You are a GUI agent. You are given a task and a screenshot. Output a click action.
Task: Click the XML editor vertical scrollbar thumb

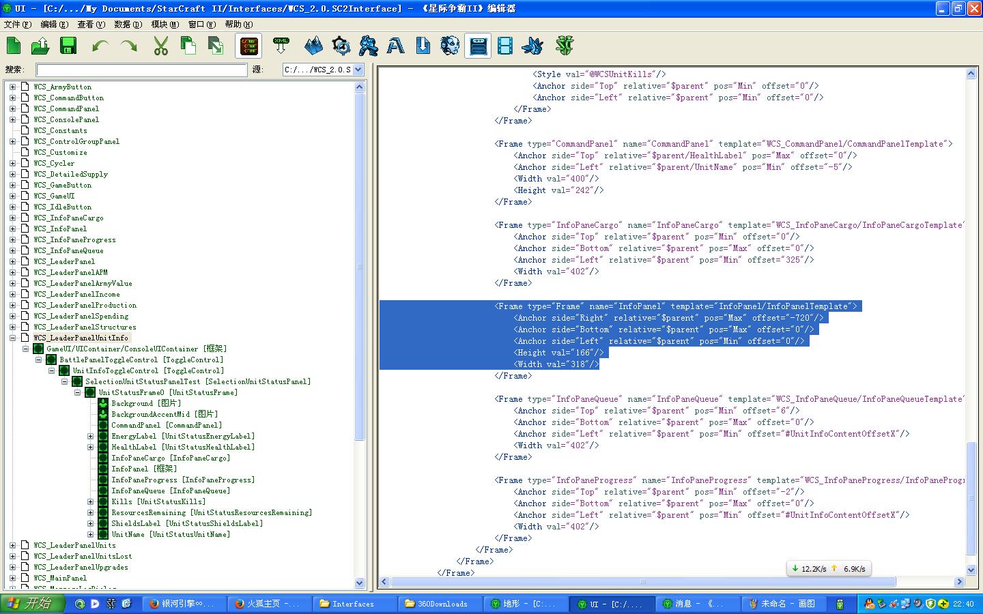point(971,499)
